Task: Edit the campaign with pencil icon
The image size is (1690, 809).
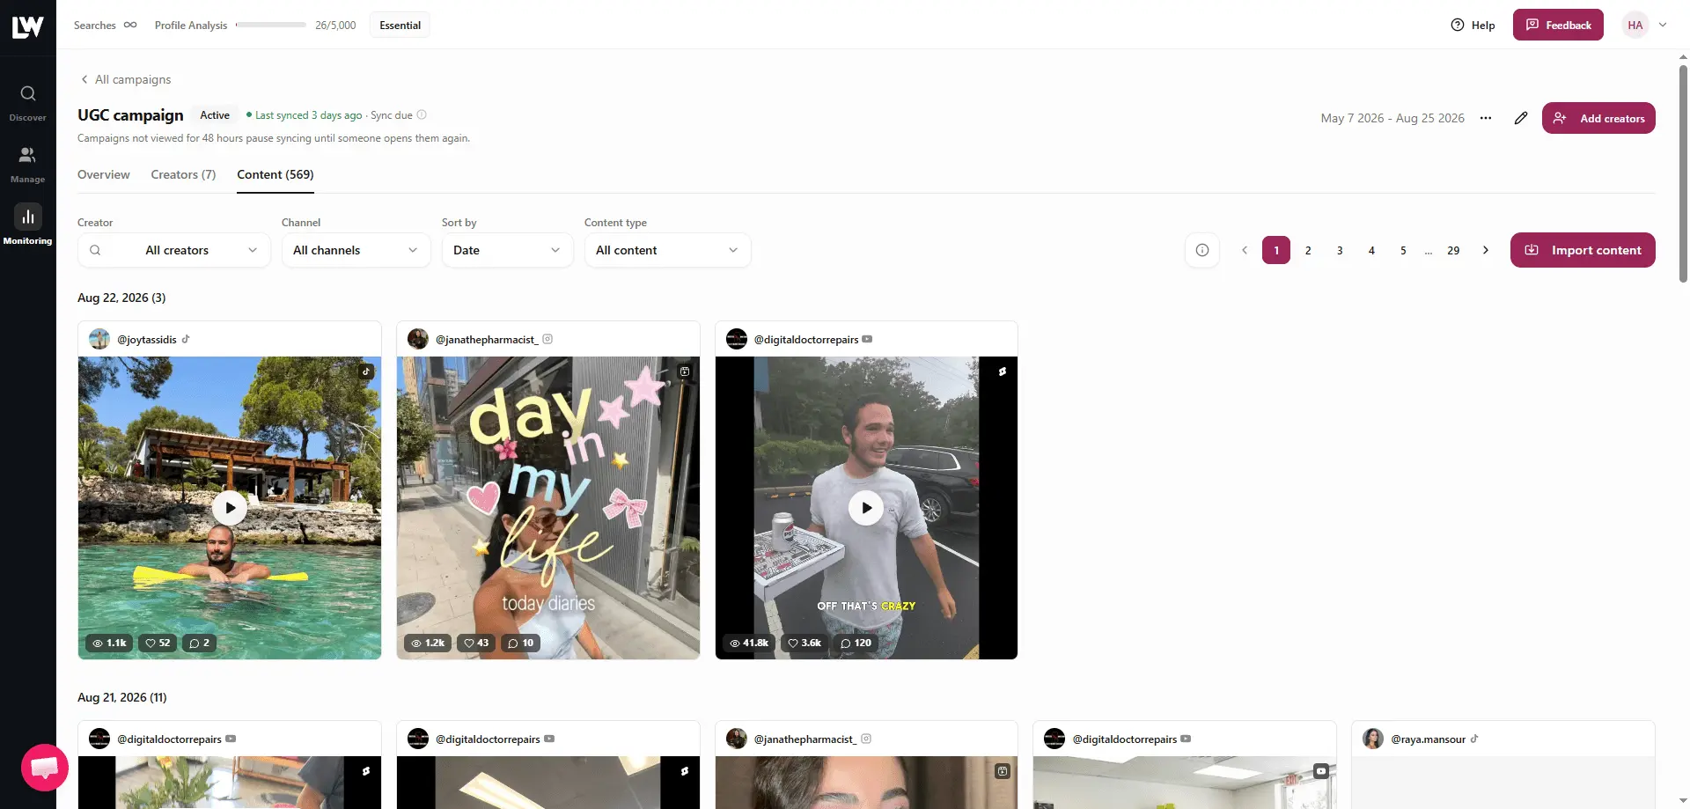Action: 1521,118
